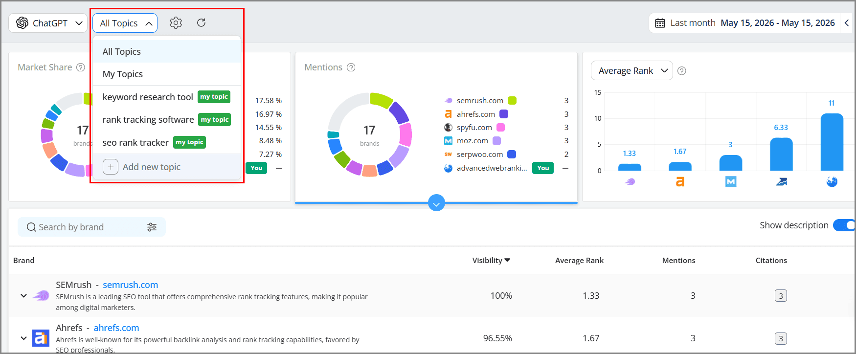The height and width of the screenshot is (354, 856).
Task: Click the Ahrefs logo in table row
Action: pyautogui.click(x=41, y=338)
